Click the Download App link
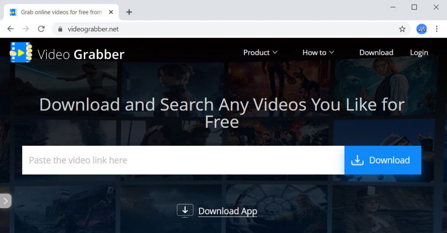The image size is (447, 233). 227,211
